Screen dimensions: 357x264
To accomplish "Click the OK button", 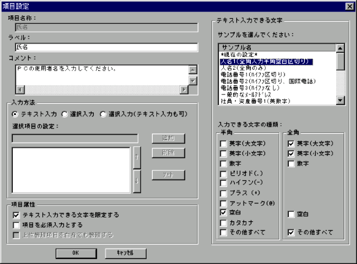I will point(76,253).
